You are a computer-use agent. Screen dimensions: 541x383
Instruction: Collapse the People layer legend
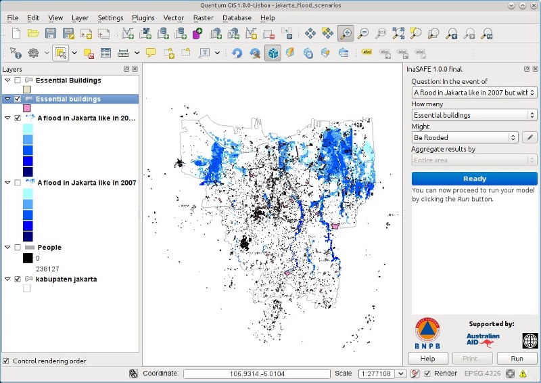[x=7, y=247]
